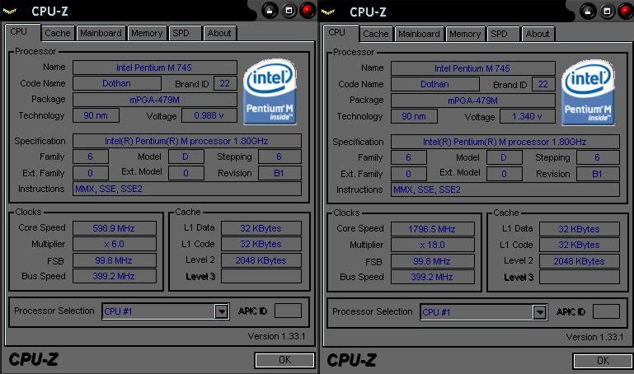This screenshot has height=374, width=634.
Task: Click Model value D in left window
Action: [x=186, y=157]
